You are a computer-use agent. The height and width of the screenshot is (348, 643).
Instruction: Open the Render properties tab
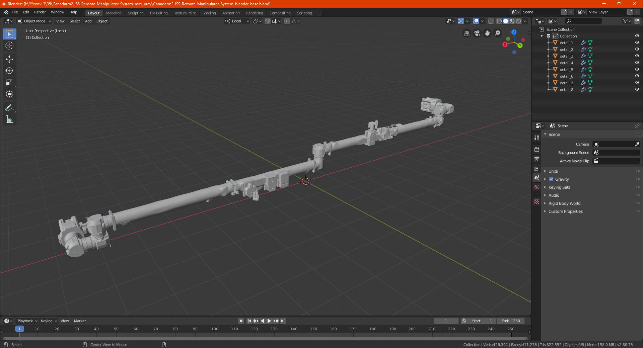click(537, 149)
